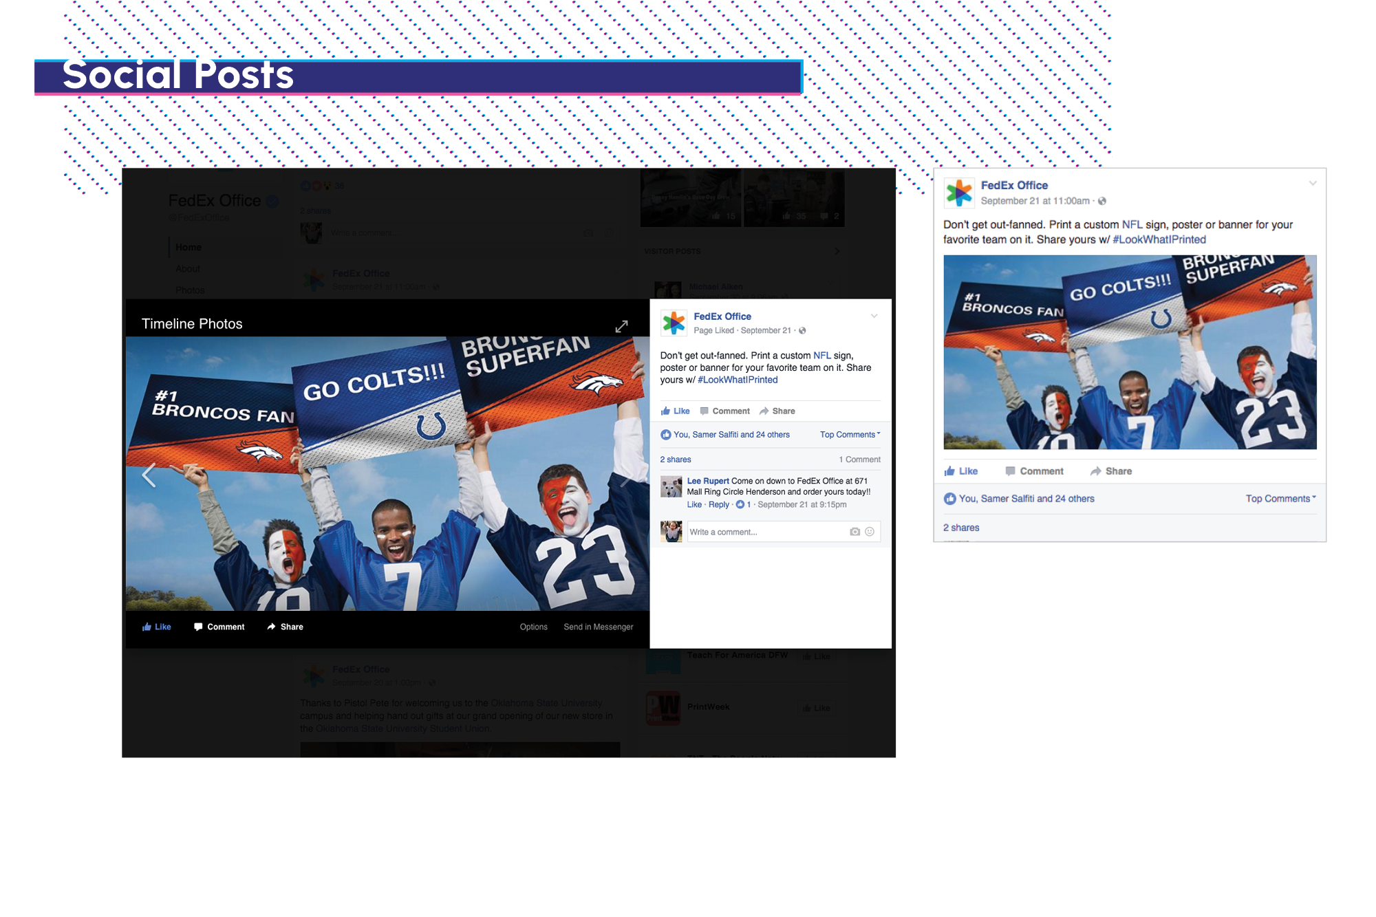
Task: Open #LookWhatIPrinted hashtag in side panel
Action: click(x=738, y=380)
